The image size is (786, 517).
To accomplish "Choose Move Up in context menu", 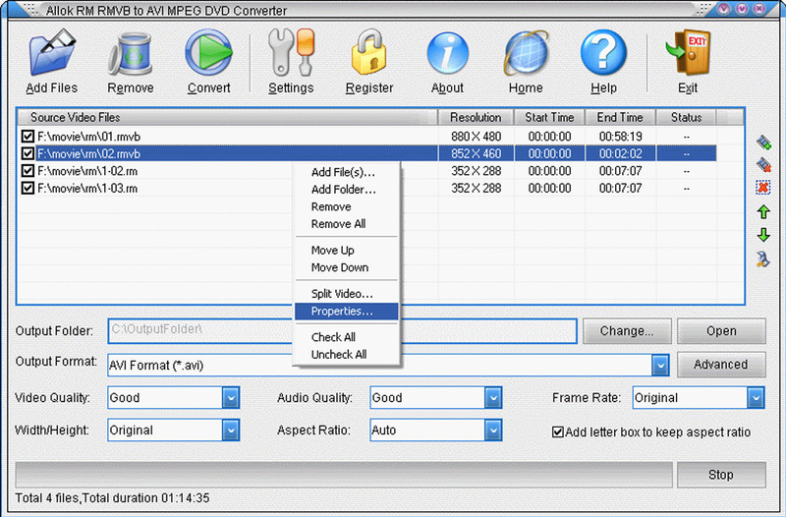I will click(347, 251).
